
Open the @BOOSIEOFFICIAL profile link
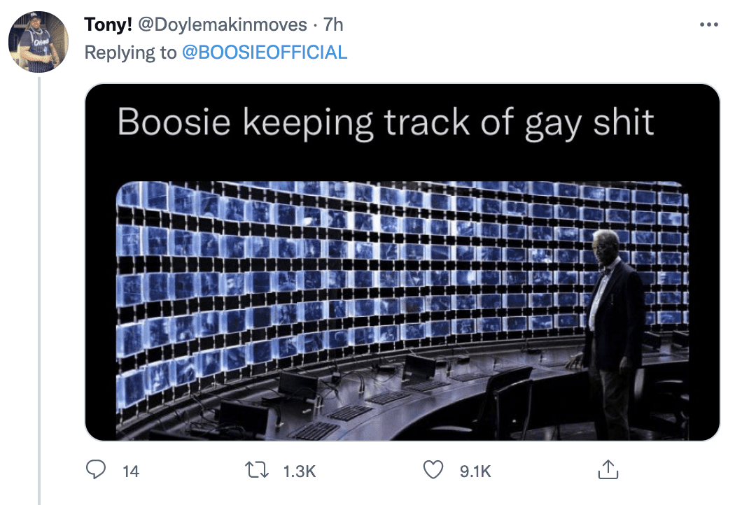tap(265, 52)
